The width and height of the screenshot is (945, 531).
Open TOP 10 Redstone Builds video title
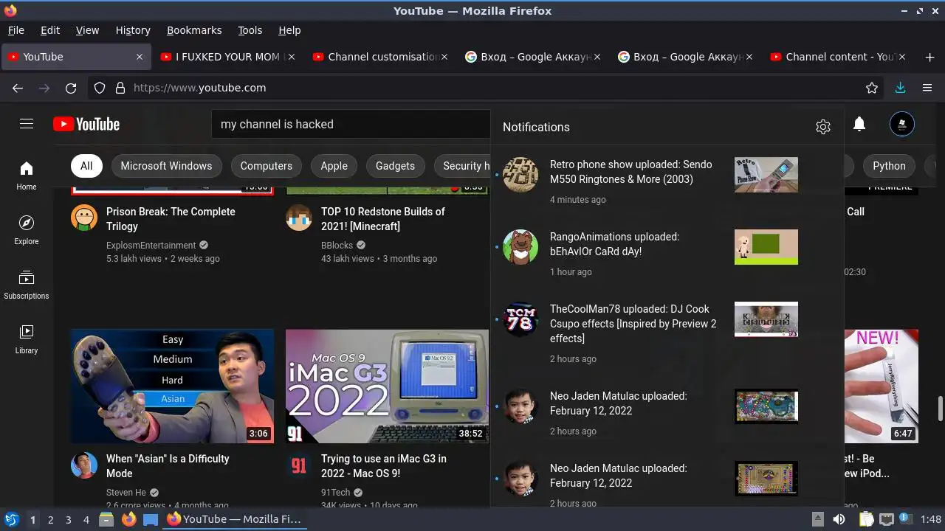pos(383,219)
